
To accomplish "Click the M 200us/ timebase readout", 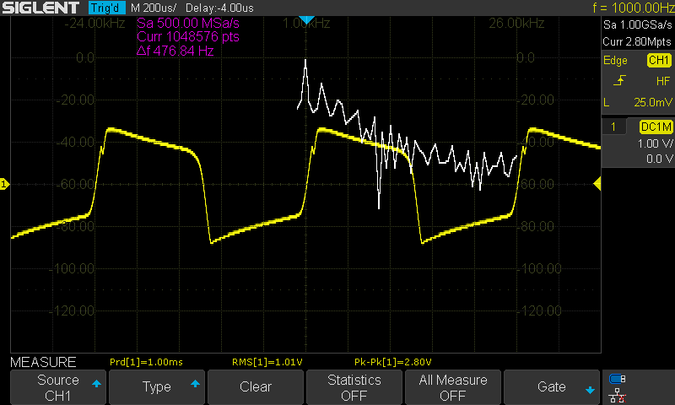I will pyautogui.click(x=154, y=8).
